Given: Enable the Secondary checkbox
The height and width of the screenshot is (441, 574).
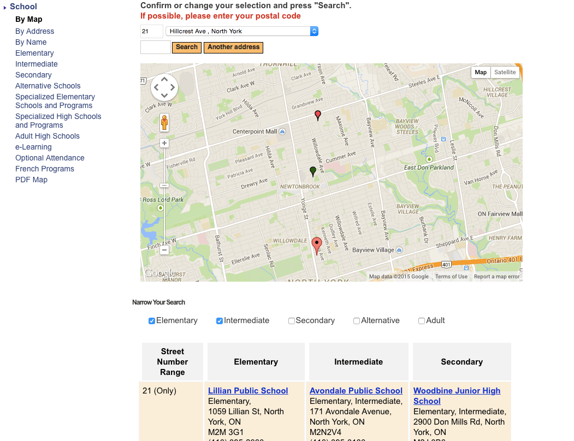Looking at the screenshot, I should click(292, 321).
